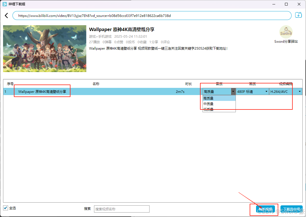Click the Sword分享驿站 uploader name

tap(286, 41)
